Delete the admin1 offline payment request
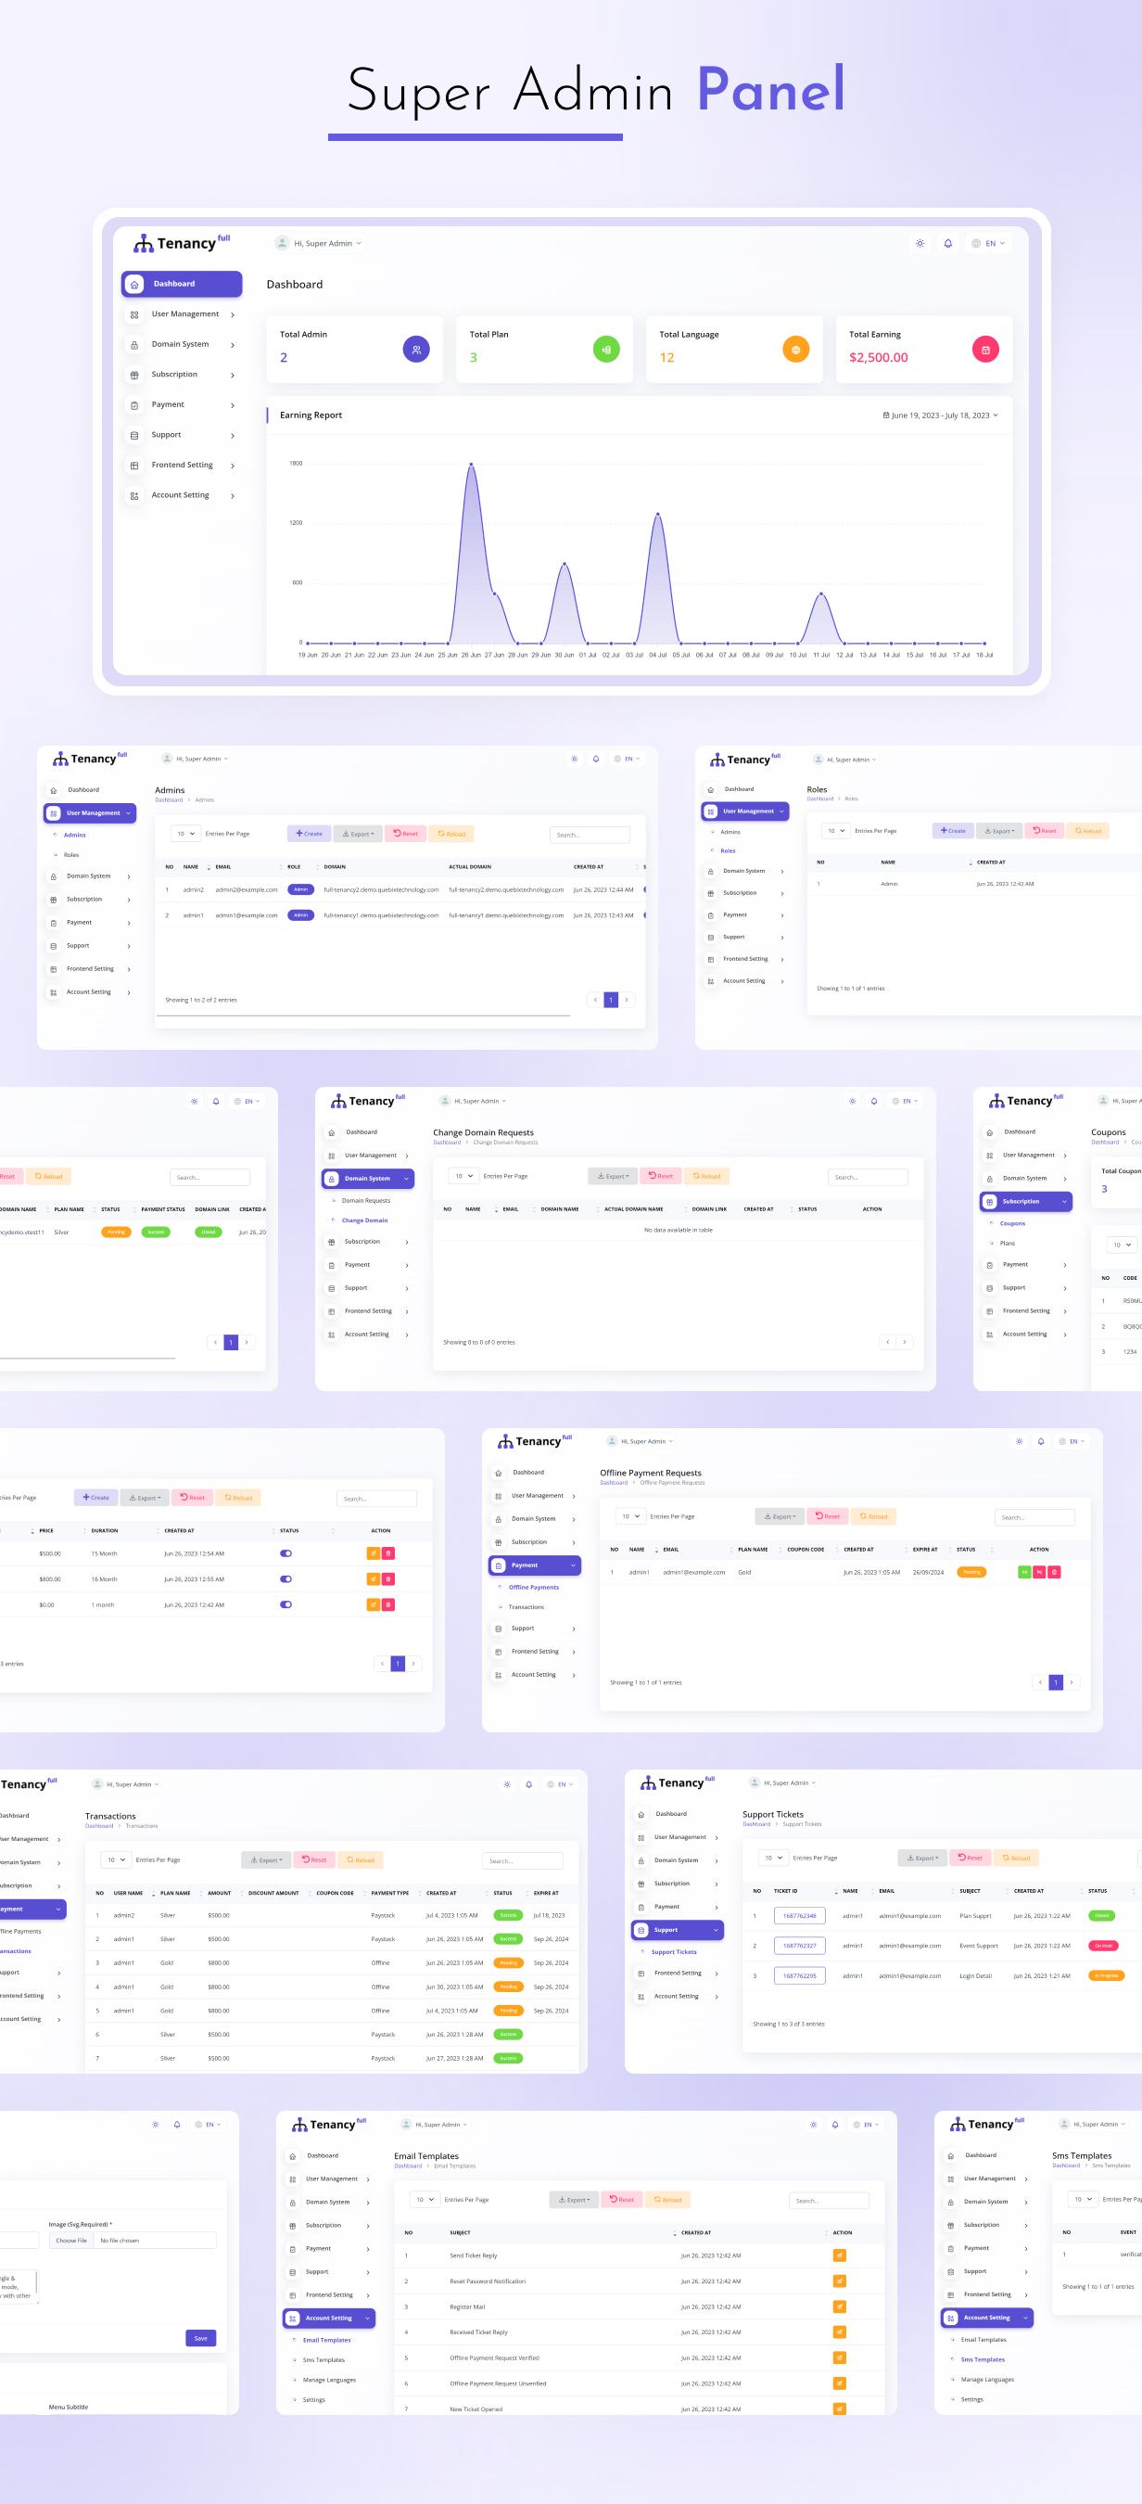Image resolution: width=1142 pixels, height=2504 pixels. pos(1055,1572)
